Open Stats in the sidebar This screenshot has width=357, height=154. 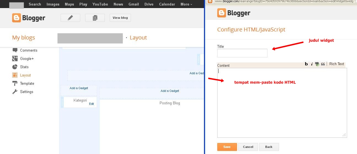pos(24,67)
